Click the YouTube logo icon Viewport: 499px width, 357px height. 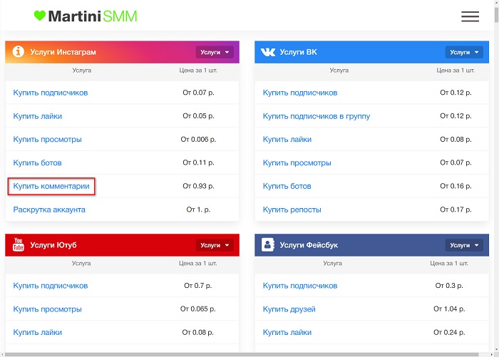point(18,244)
